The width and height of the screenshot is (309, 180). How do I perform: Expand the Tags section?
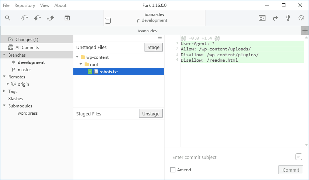(4, 91)
